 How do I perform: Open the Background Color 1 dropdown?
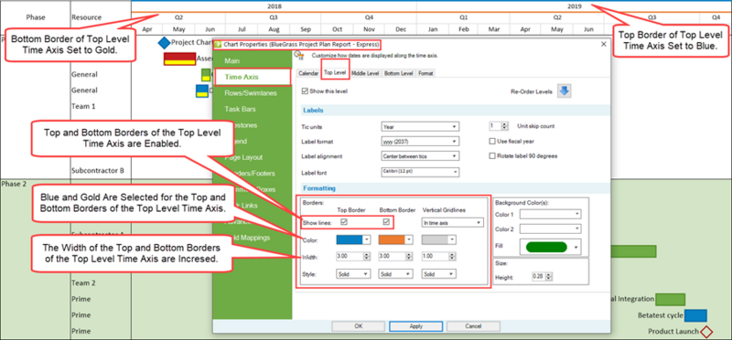click(551, 214)
